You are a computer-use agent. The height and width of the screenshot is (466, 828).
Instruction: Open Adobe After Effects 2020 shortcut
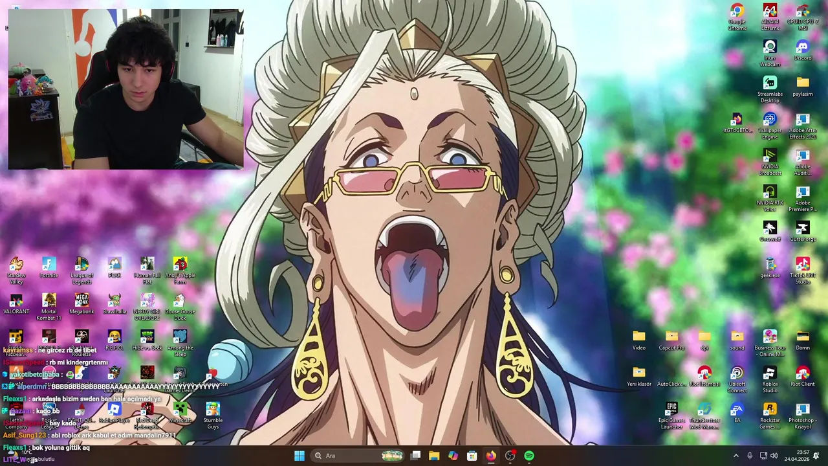pyautogui.click(x=803, y=126)
